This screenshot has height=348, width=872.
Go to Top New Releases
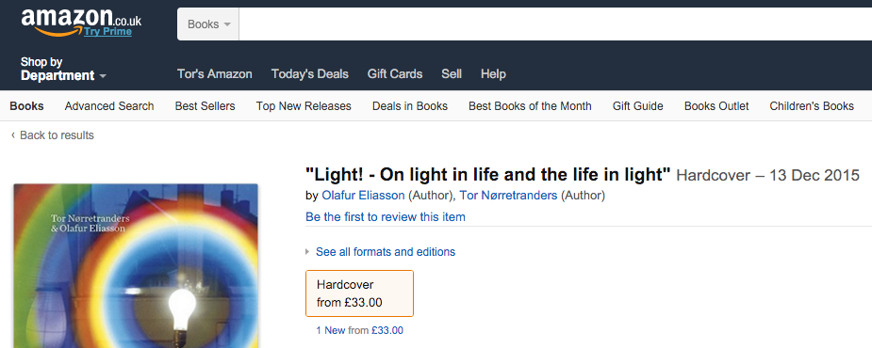pyautogui.click(x=304, y=106)
